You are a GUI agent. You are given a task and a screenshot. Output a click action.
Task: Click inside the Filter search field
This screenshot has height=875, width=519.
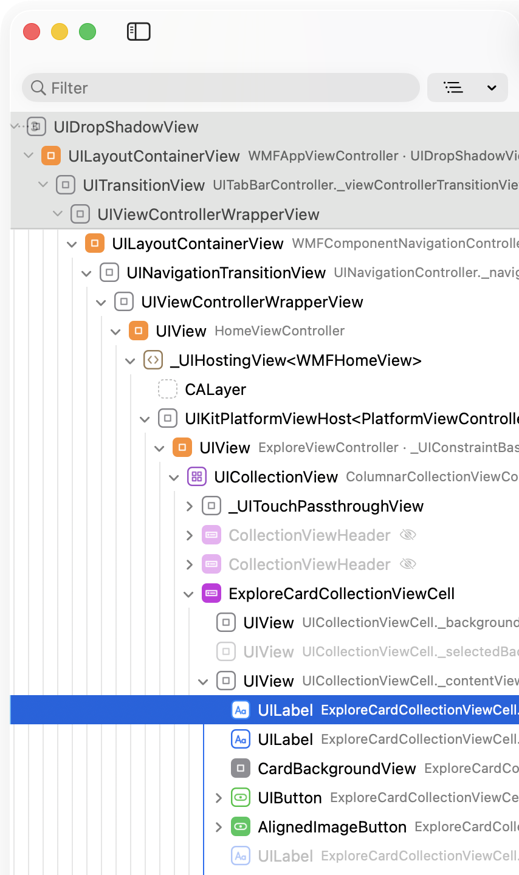point(221,87)
